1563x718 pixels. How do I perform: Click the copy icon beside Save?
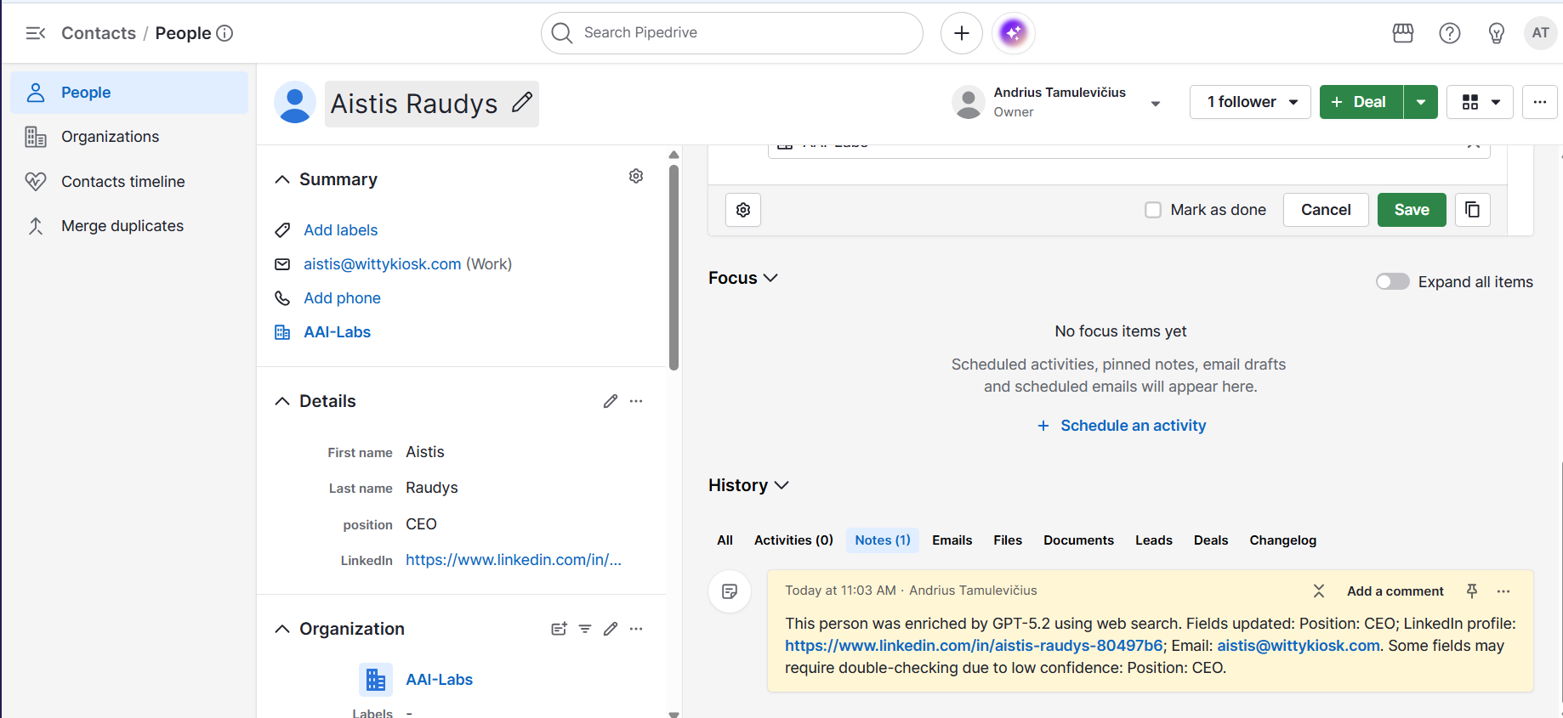click(1473, 210)
